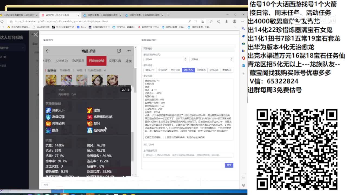Open the browser profile avatar icon
The height and width of the screenshot is (195, 347).
point(234,21)
